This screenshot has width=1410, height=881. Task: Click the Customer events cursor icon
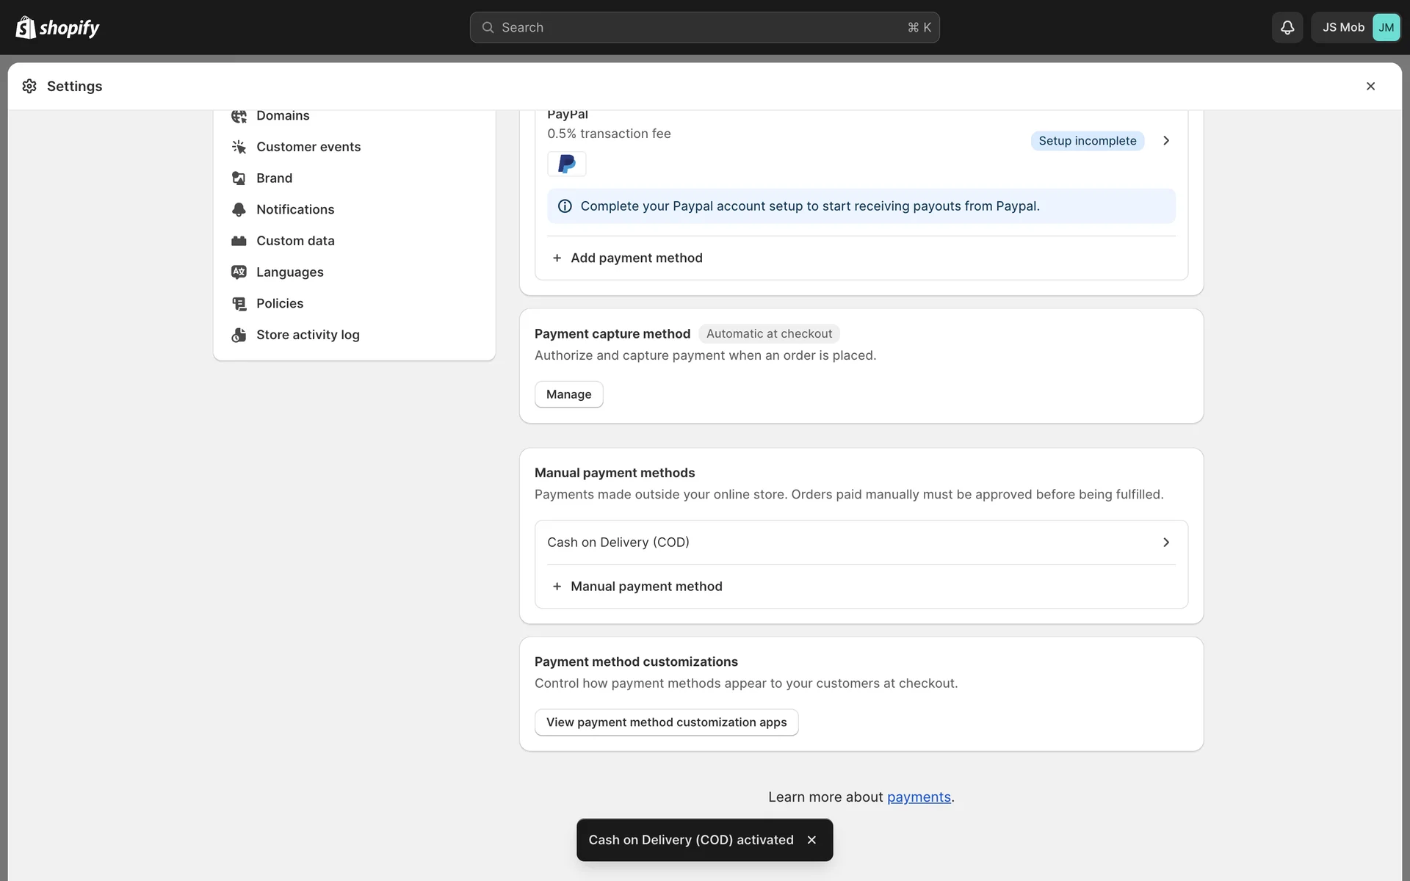(239, 147)
